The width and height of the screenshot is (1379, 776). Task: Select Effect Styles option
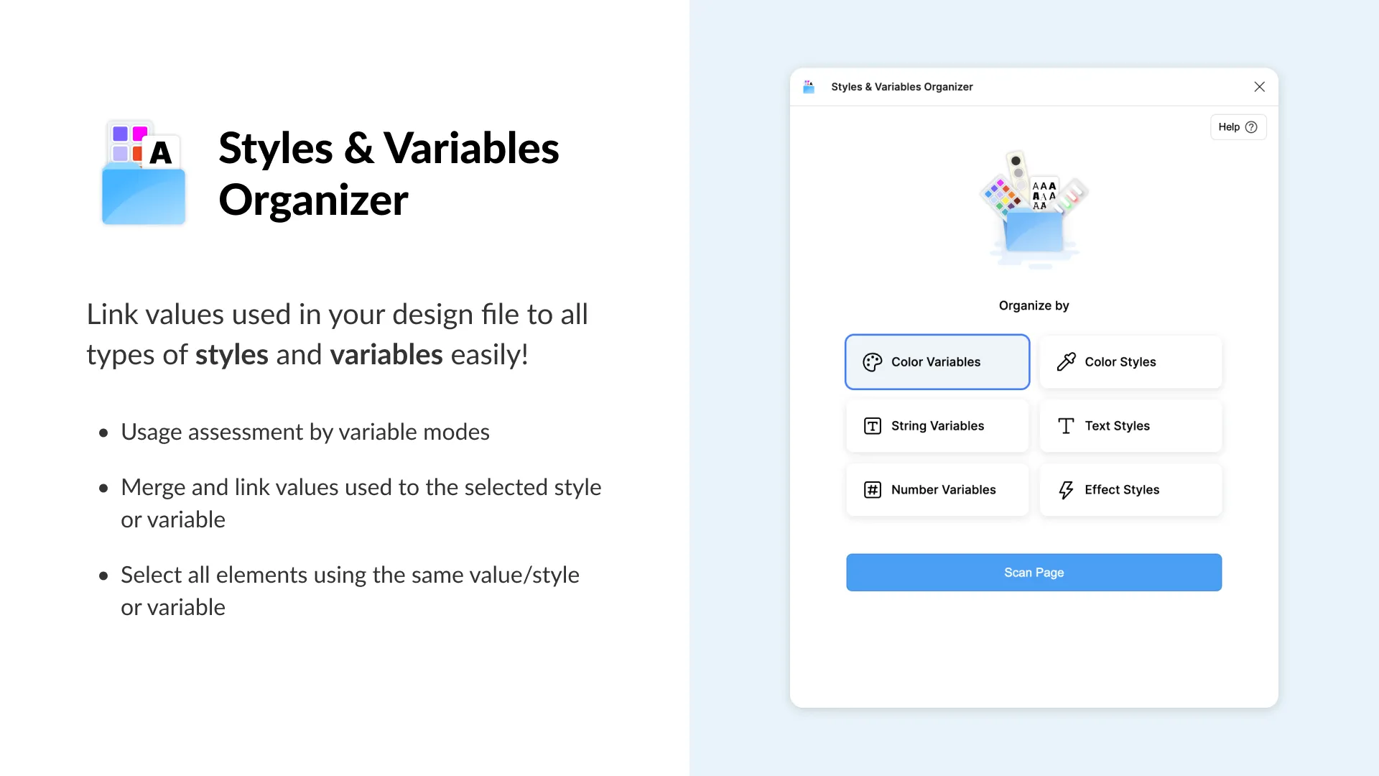click(1130, 489)
